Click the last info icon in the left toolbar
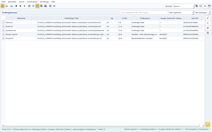The width and height of the screenshot is (212, 132). pos(54,6)
